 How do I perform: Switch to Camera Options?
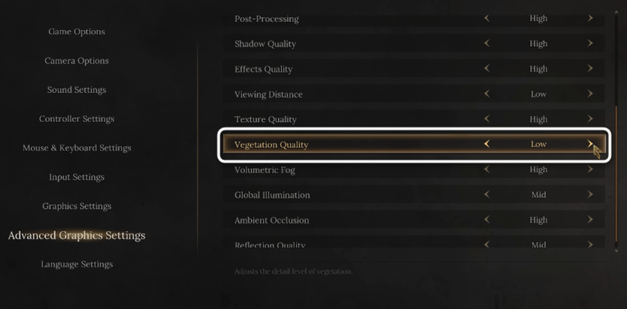point(77,61)
